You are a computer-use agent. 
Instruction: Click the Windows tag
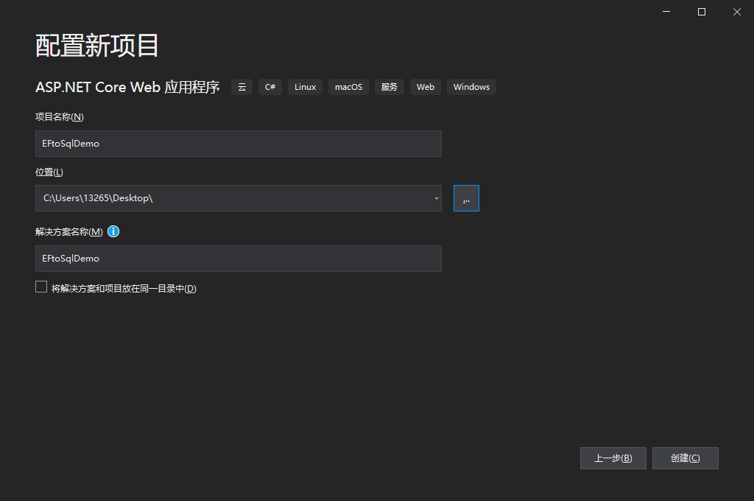(471, 87)
